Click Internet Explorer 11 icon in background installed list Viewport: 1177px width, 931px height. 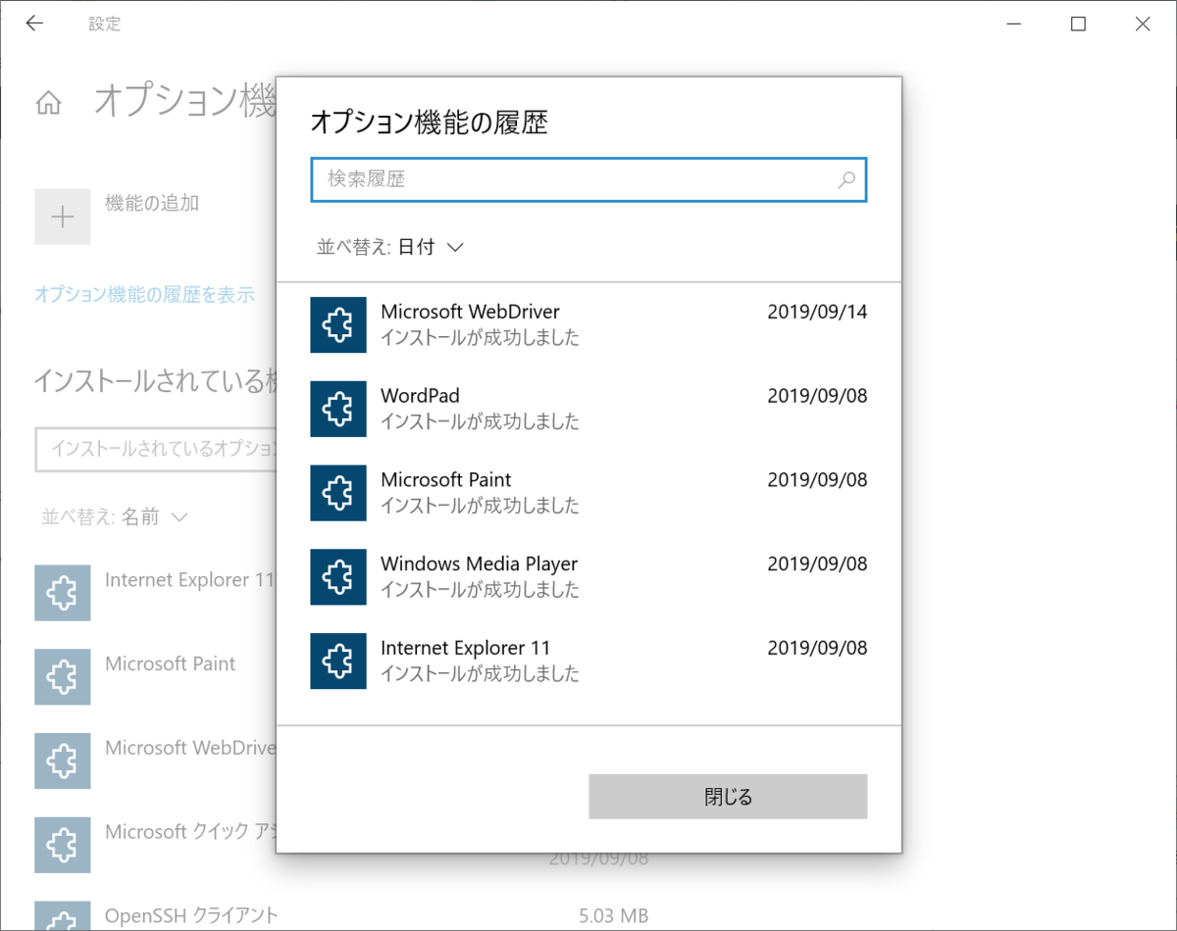pos(63,593)
